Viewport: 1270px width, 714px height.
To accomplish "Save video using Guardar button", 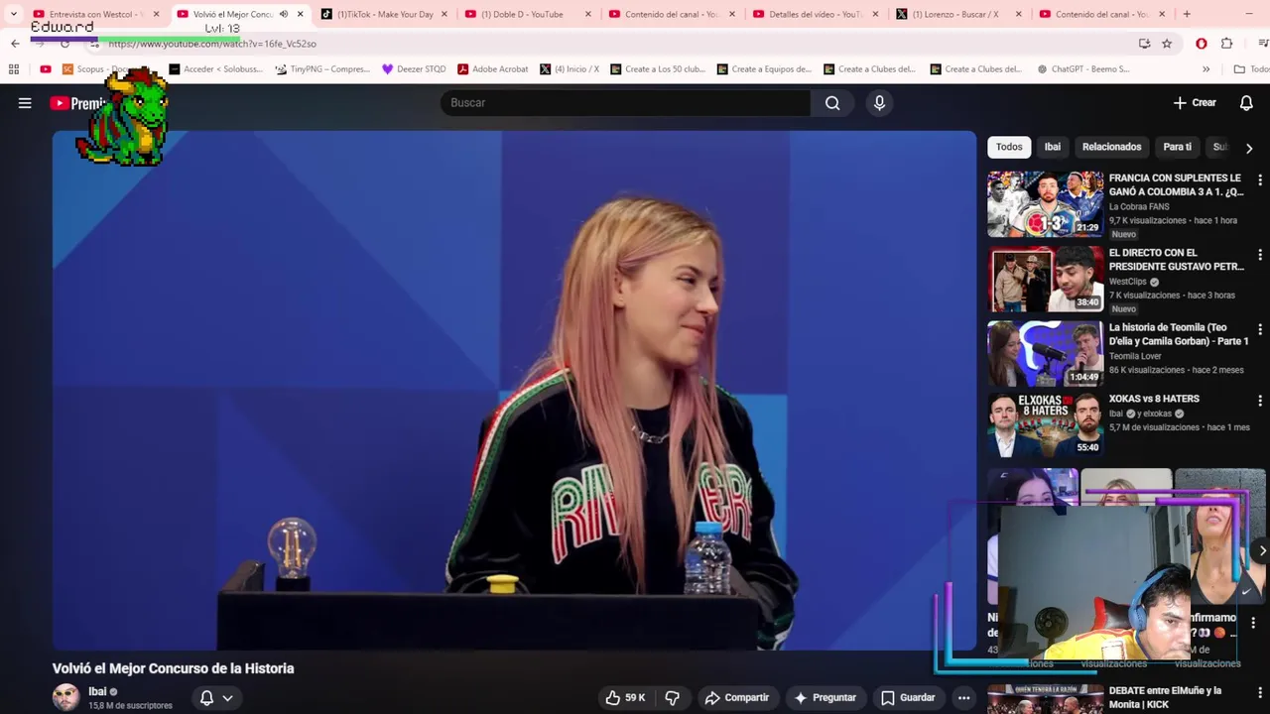I will pyautogui.click(x=908, y=698).
